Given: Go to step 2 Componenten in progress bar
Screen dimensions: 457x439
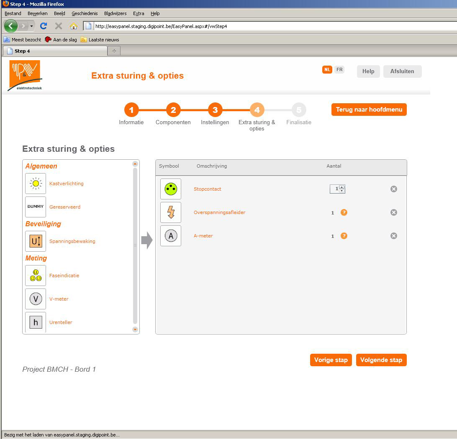Looking at the screenshot, I should 173,110.
